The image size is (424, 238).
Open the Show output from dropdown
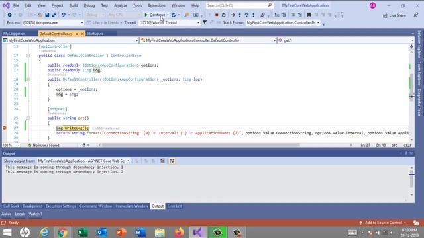tap(83, 161)
